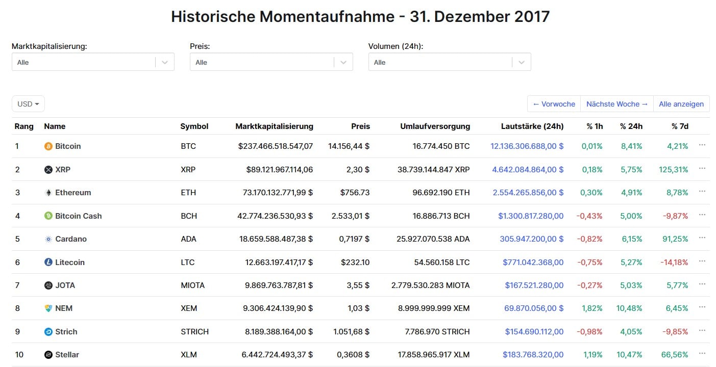Open the Bitcoin name link
716x367 pixels.
[68, 146]
